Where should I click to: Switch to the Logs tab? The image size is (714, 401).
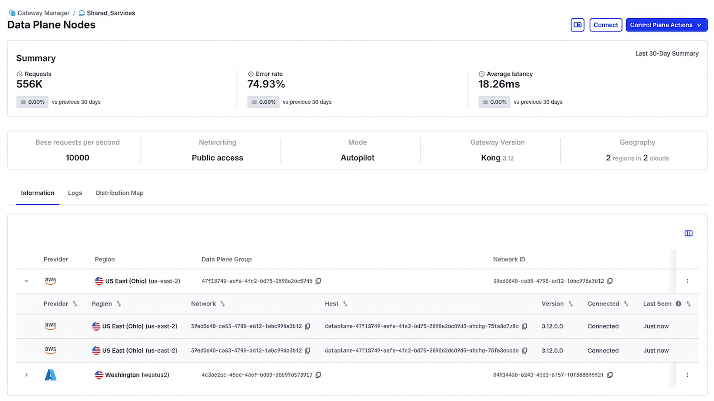coord(75,193)
